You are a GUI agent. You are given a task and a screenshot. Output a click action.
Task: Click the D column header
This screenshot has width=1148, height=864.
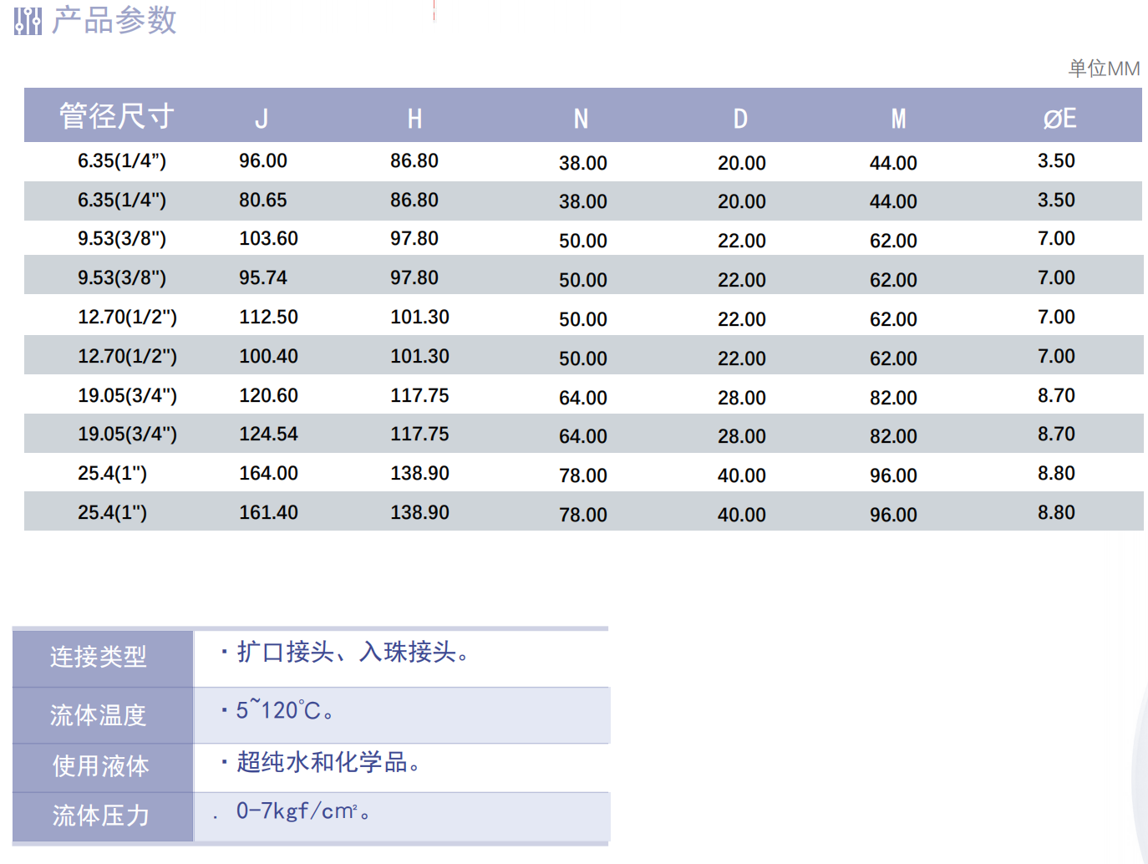coord(740,119)
